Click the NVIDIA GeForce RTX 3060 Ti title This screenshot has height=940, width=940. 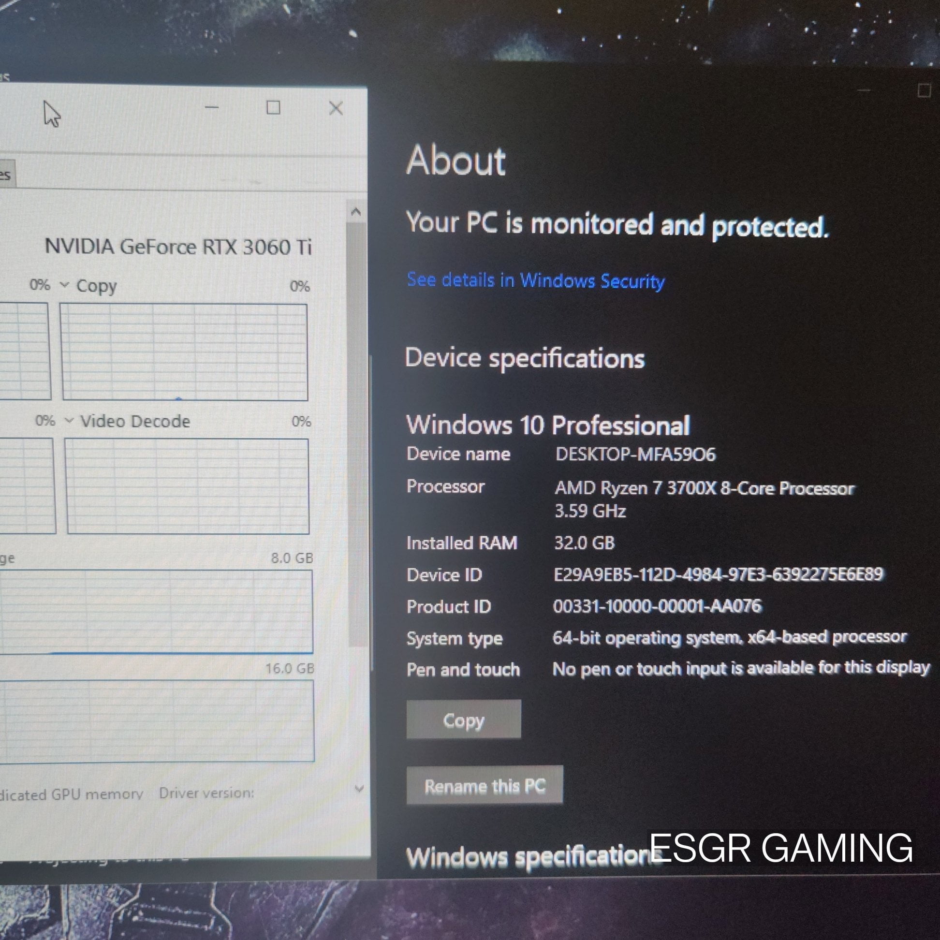point(178,247)
